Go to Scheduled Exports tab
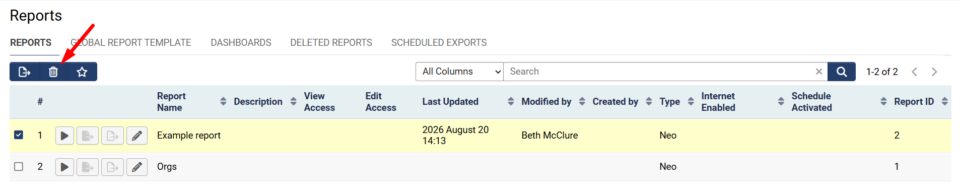Viewport: 960px width, 195px height. pyautogui.click(x=439, y=43)
